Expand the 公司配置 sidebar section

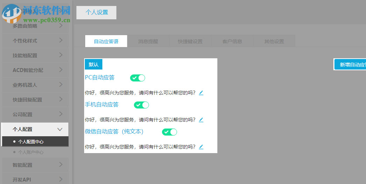tap(35, 114)
